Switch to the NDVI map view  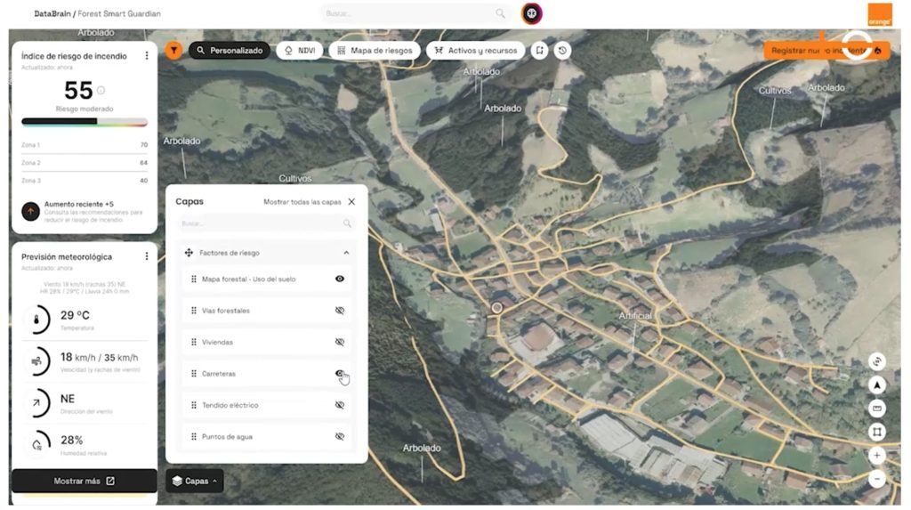[299, 51]
